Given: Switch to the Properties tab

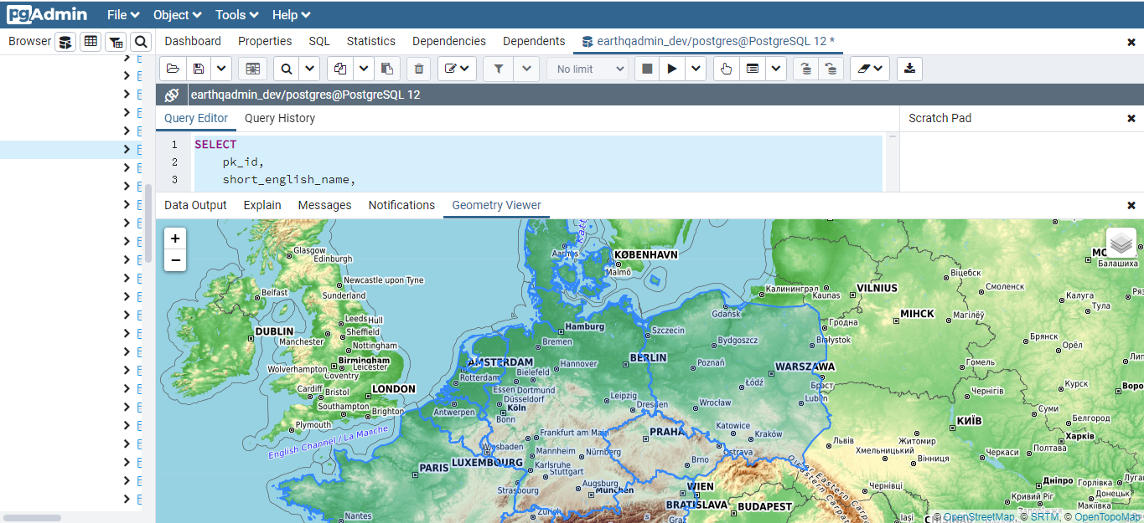Looking at the screenshot, I should (265, 41).
